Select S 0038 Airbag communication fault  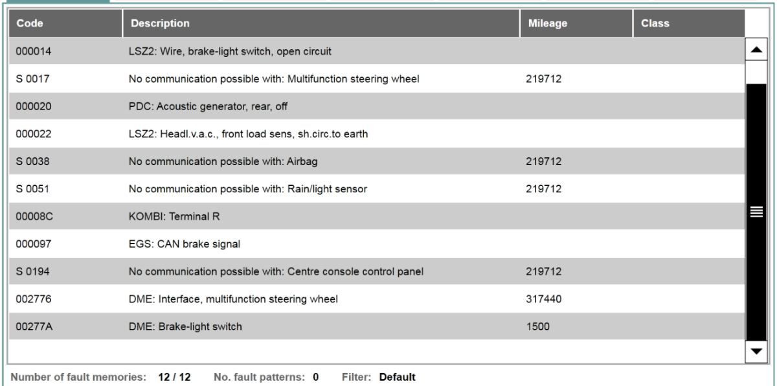[x=377, y=161]
